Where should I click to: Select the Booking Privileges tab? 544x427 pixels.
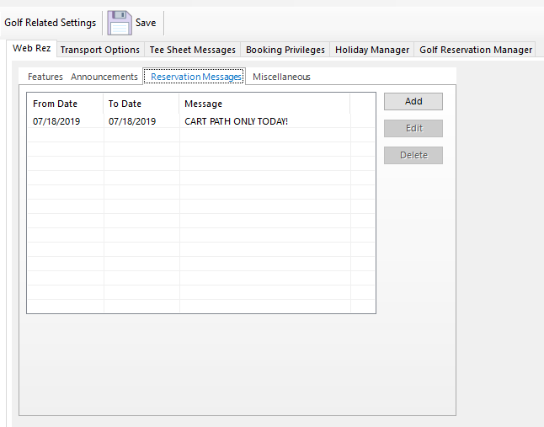point(285,50)
